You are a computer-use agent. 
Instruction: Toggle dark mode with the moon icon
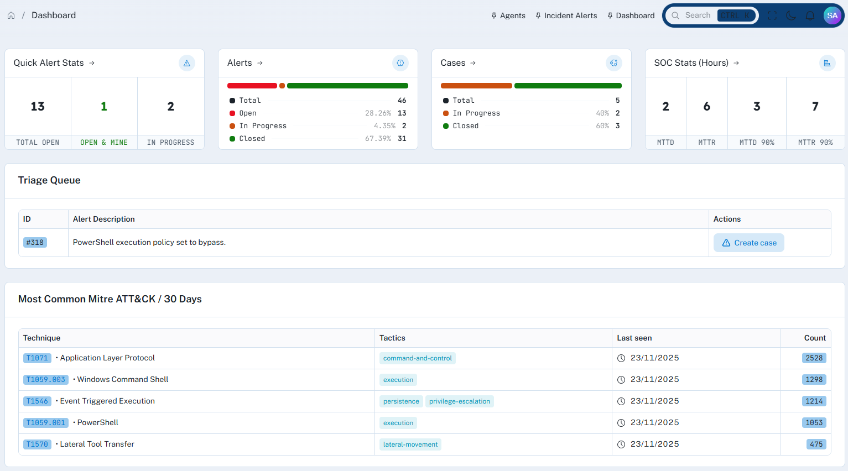click(x=790, y=15)
